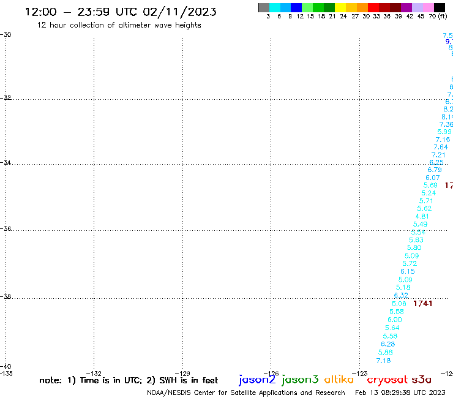453x398 pixels.
Task: Click the wave height value '5.99'
Action: (x=444, y=132)
